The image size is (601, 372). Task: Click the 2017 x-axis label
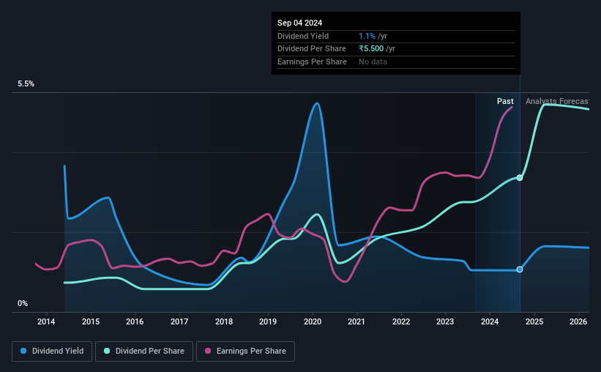pos(179,321)
